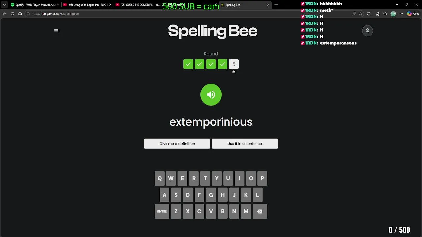422x237 pixels.
Task: Tap the W key
Action: [x=171, y=178]
